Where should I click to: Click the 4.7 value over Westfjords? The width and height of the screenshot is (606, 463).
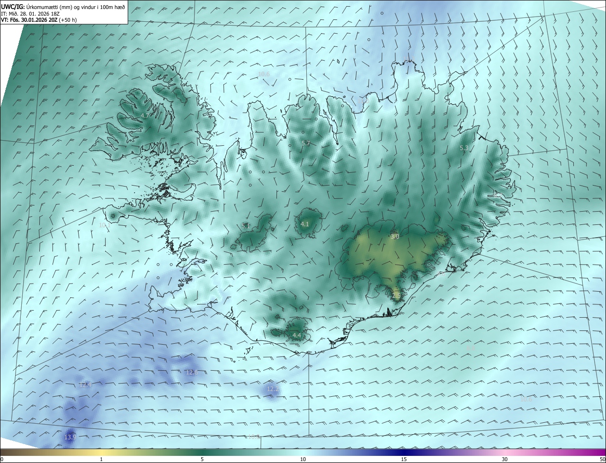tap(145, 116)
